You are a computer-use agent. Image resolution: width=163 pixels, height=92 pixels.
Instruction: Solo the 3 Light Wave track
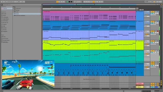156,31
